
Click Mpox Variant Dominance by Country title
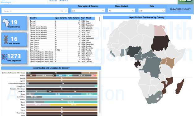[147, 18]
